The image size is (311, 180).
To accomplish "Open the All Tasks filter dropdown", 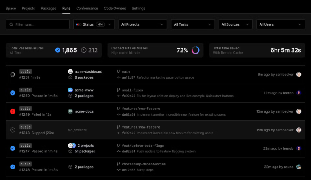I will point(193,24).
